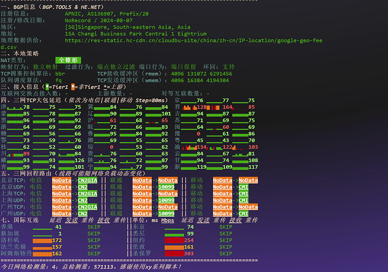Click the orange latency bar for 洛杉矶
Image resolution: width=388 pixels, height=272 pixels.
pyautogui.click(x=42, y=241)
